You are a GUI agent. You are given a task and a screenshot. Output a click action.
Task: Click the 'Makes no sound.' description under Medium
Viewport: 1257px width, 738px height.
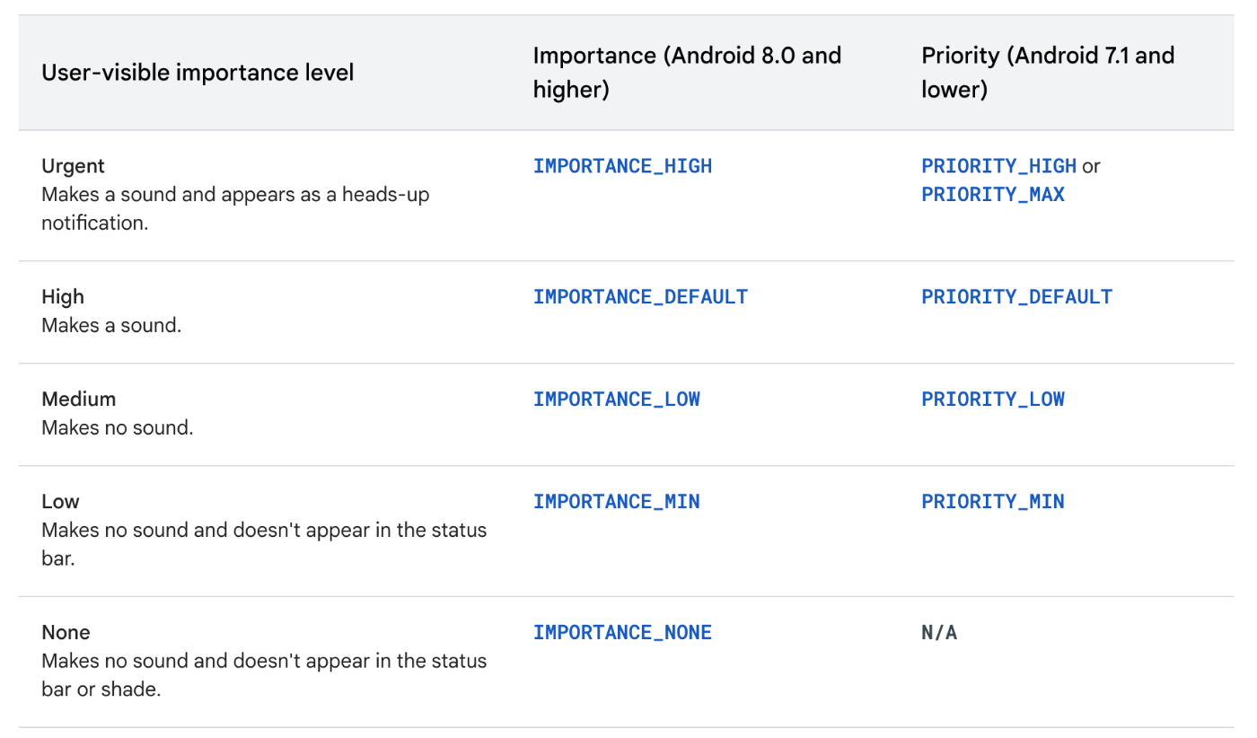coord(118,428)
